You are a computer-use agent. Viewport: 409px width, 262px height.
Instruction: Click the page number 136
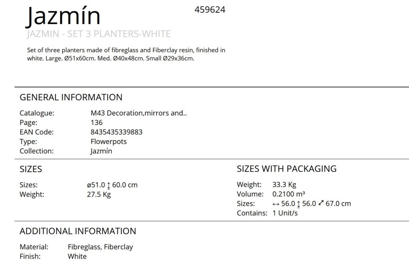97,122
